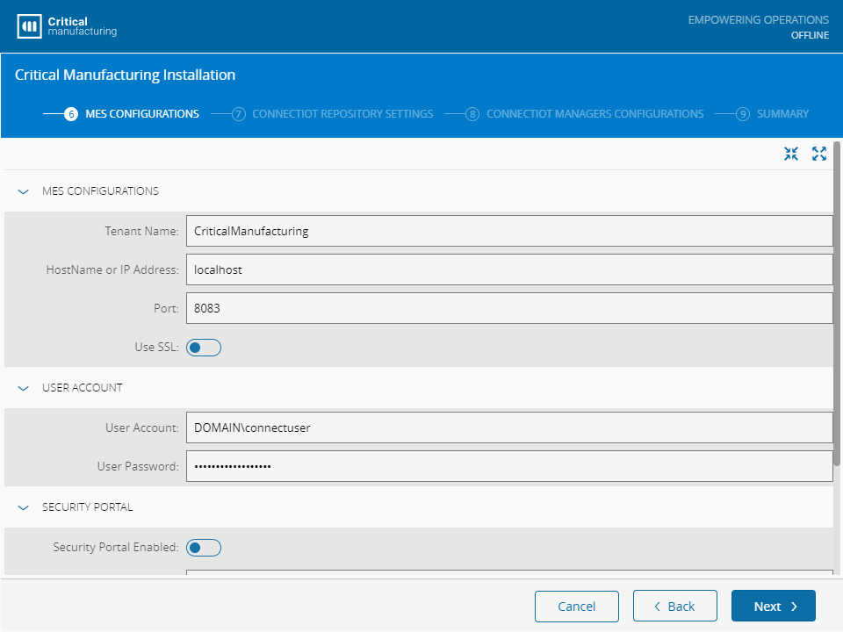Viewport: 843px width, 632px height.
Task: Focus the User Account input field
Action: coord(509,427)
